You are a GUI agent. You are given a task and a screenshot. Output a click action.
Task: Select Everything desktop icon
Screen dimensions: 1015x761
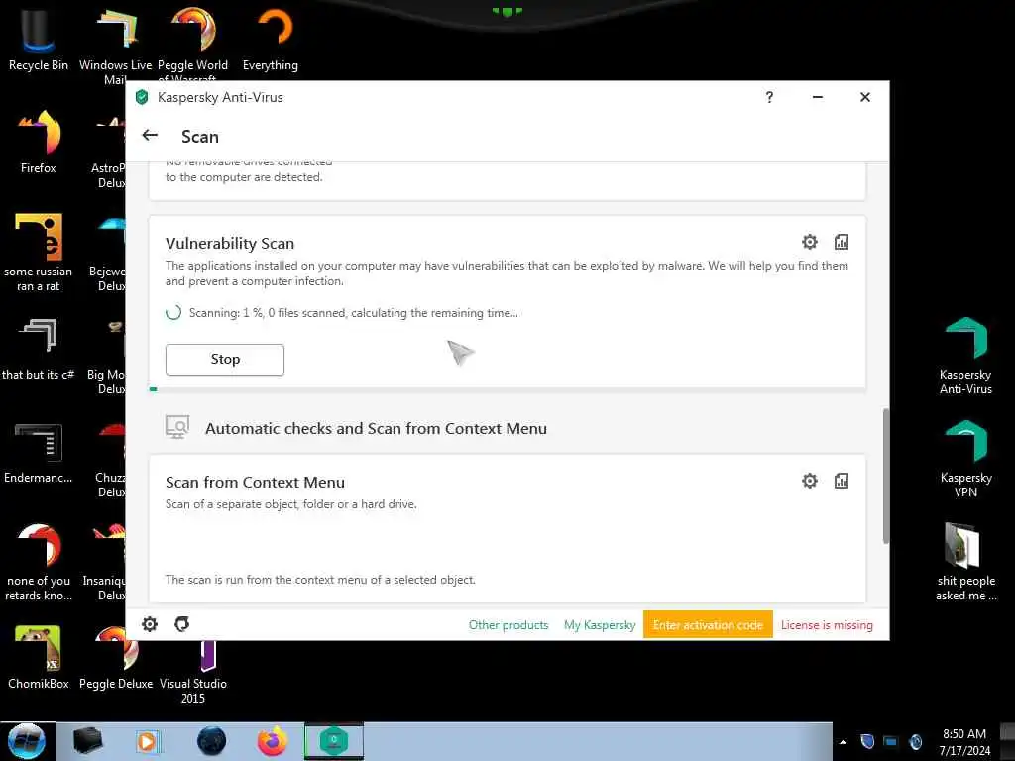coord(271,40)
